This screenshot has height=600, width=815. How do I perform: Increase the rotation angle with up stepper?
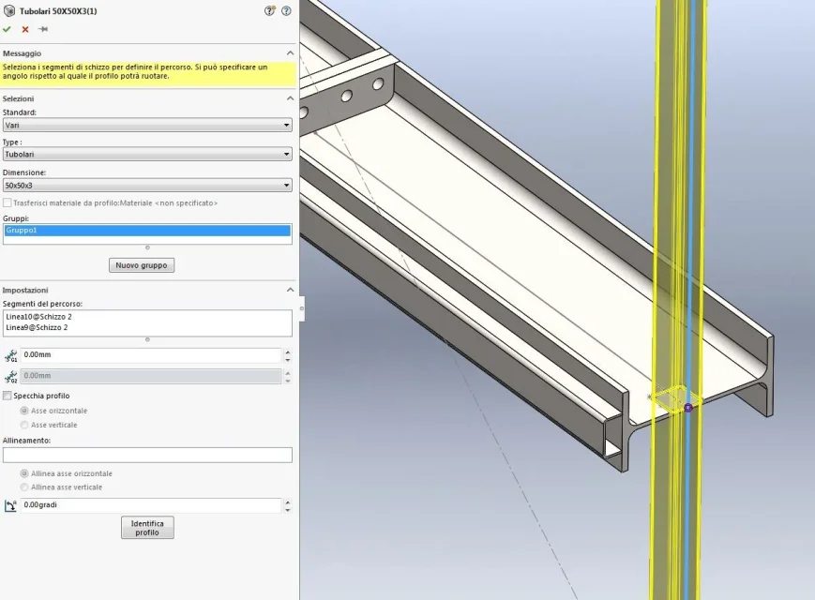tap(288, 502)
